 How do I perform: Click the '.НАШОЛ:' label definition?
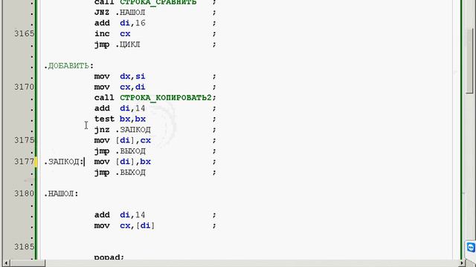(x=61, y=194)
